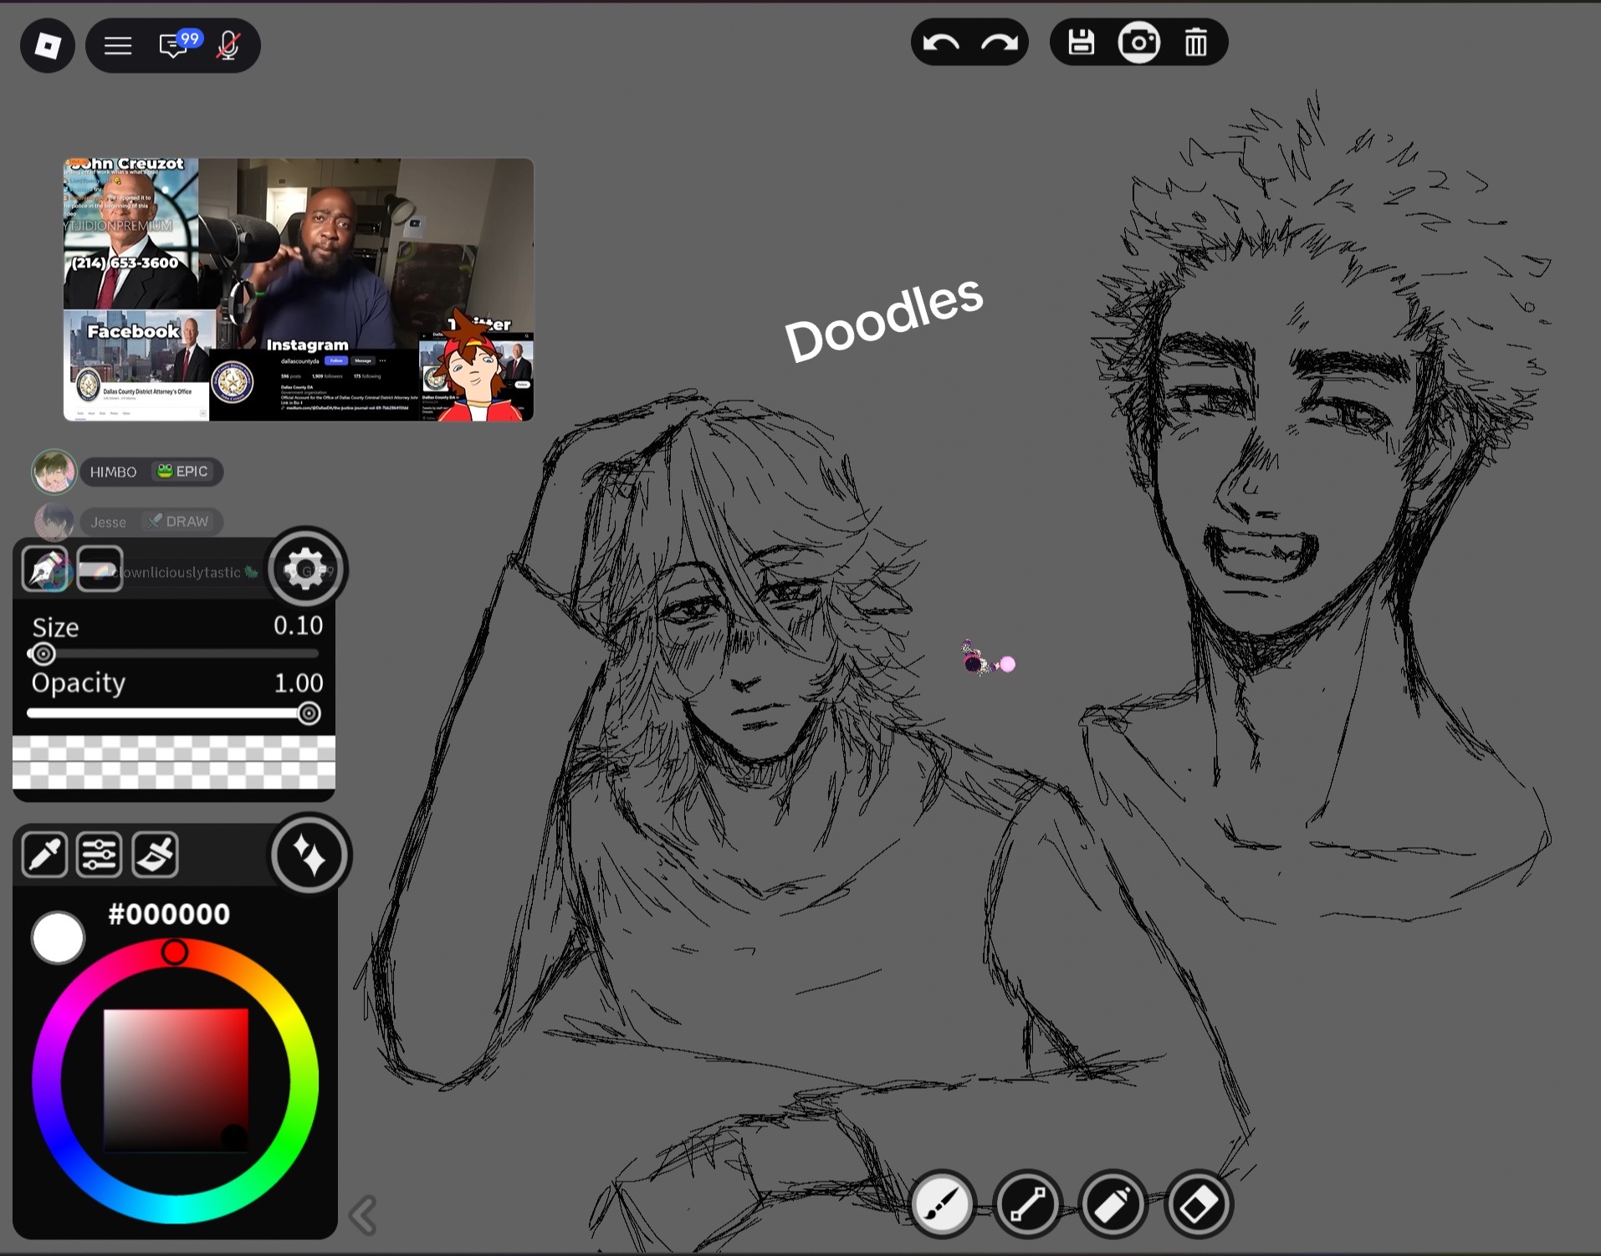1601x1256 pixels.
Task: Click the brush preview checkerboard
Action: click(x=174, y=763)
